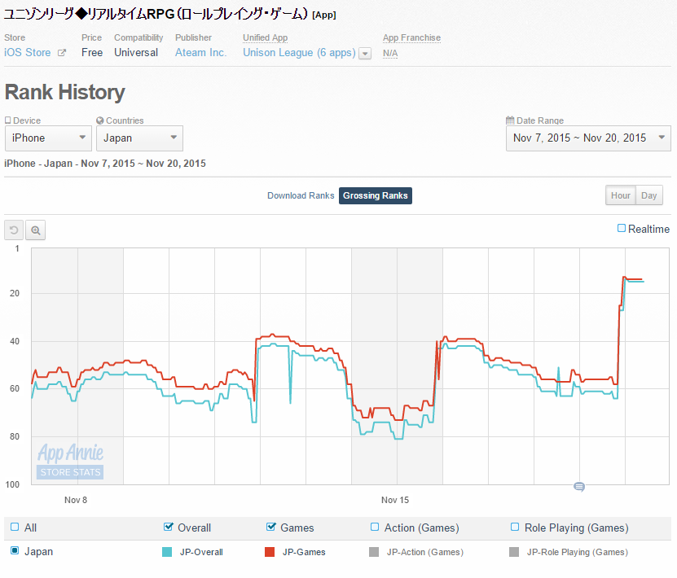677x578 pixels.
Task: Click the Device phone icon
Action: coord(8,120)
